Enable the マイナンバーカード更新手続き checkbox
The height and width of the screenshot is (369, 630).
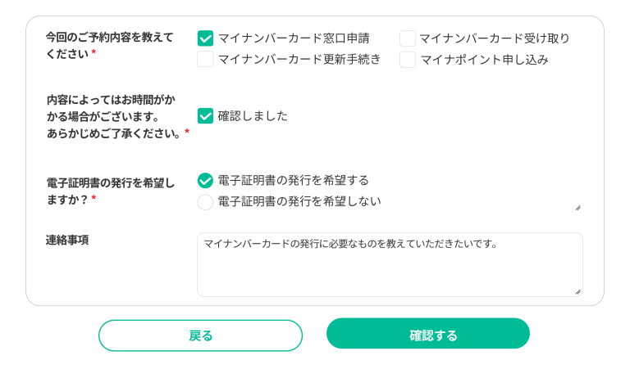pos(205,60)
